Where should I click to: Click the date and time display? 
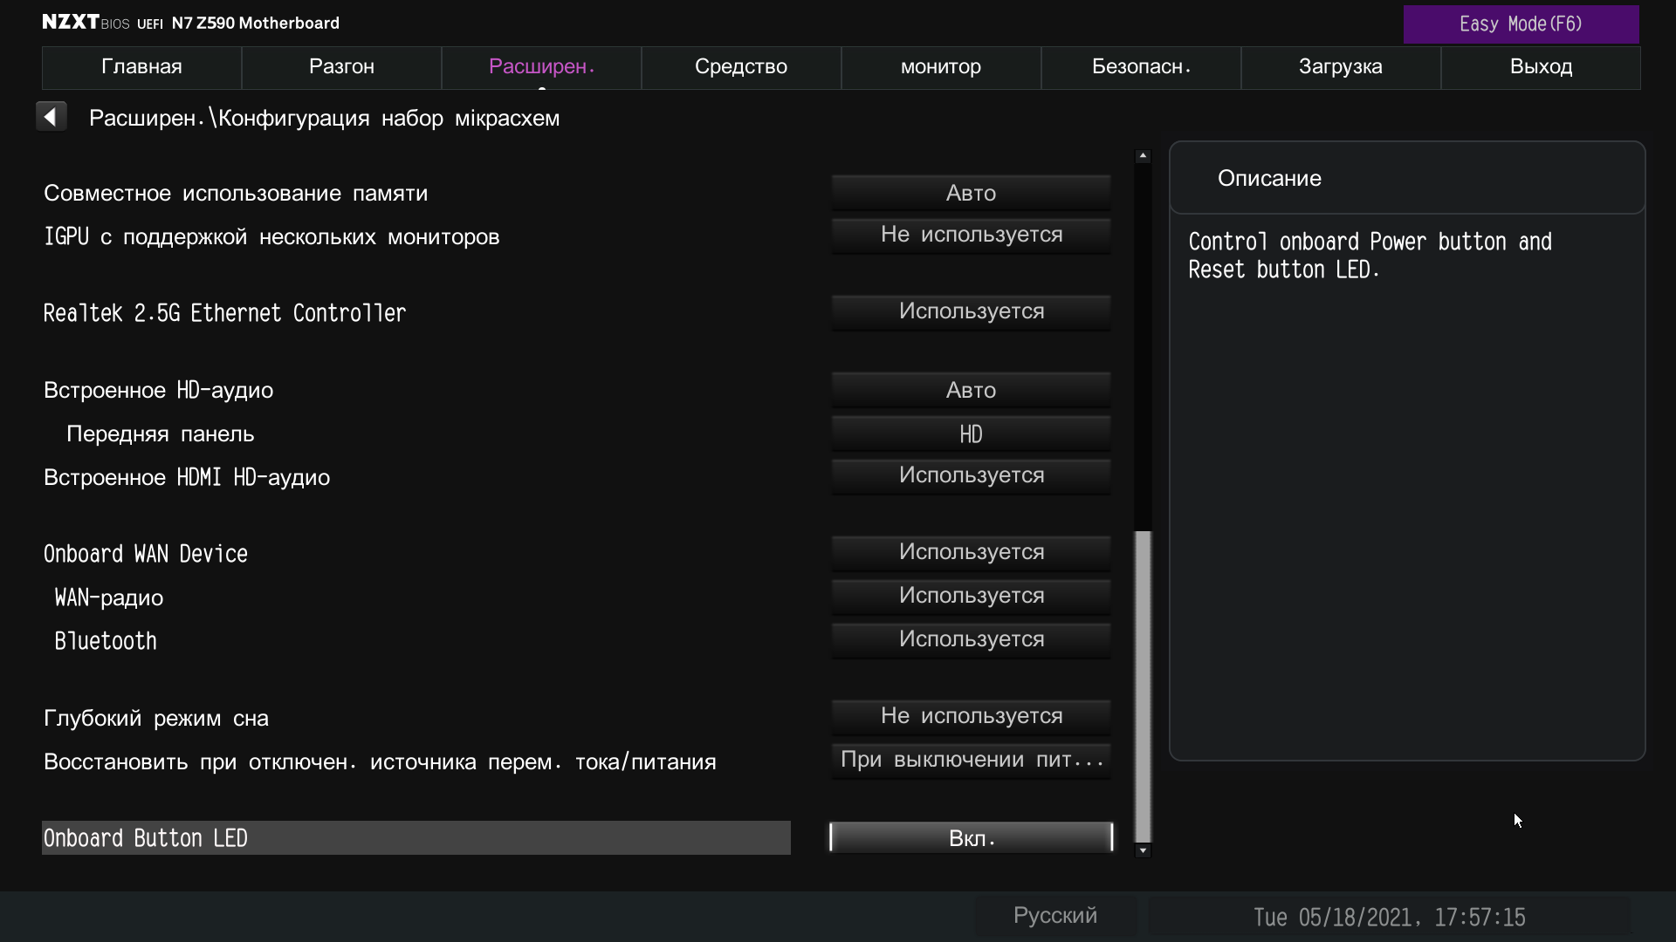coord(1389,918)
